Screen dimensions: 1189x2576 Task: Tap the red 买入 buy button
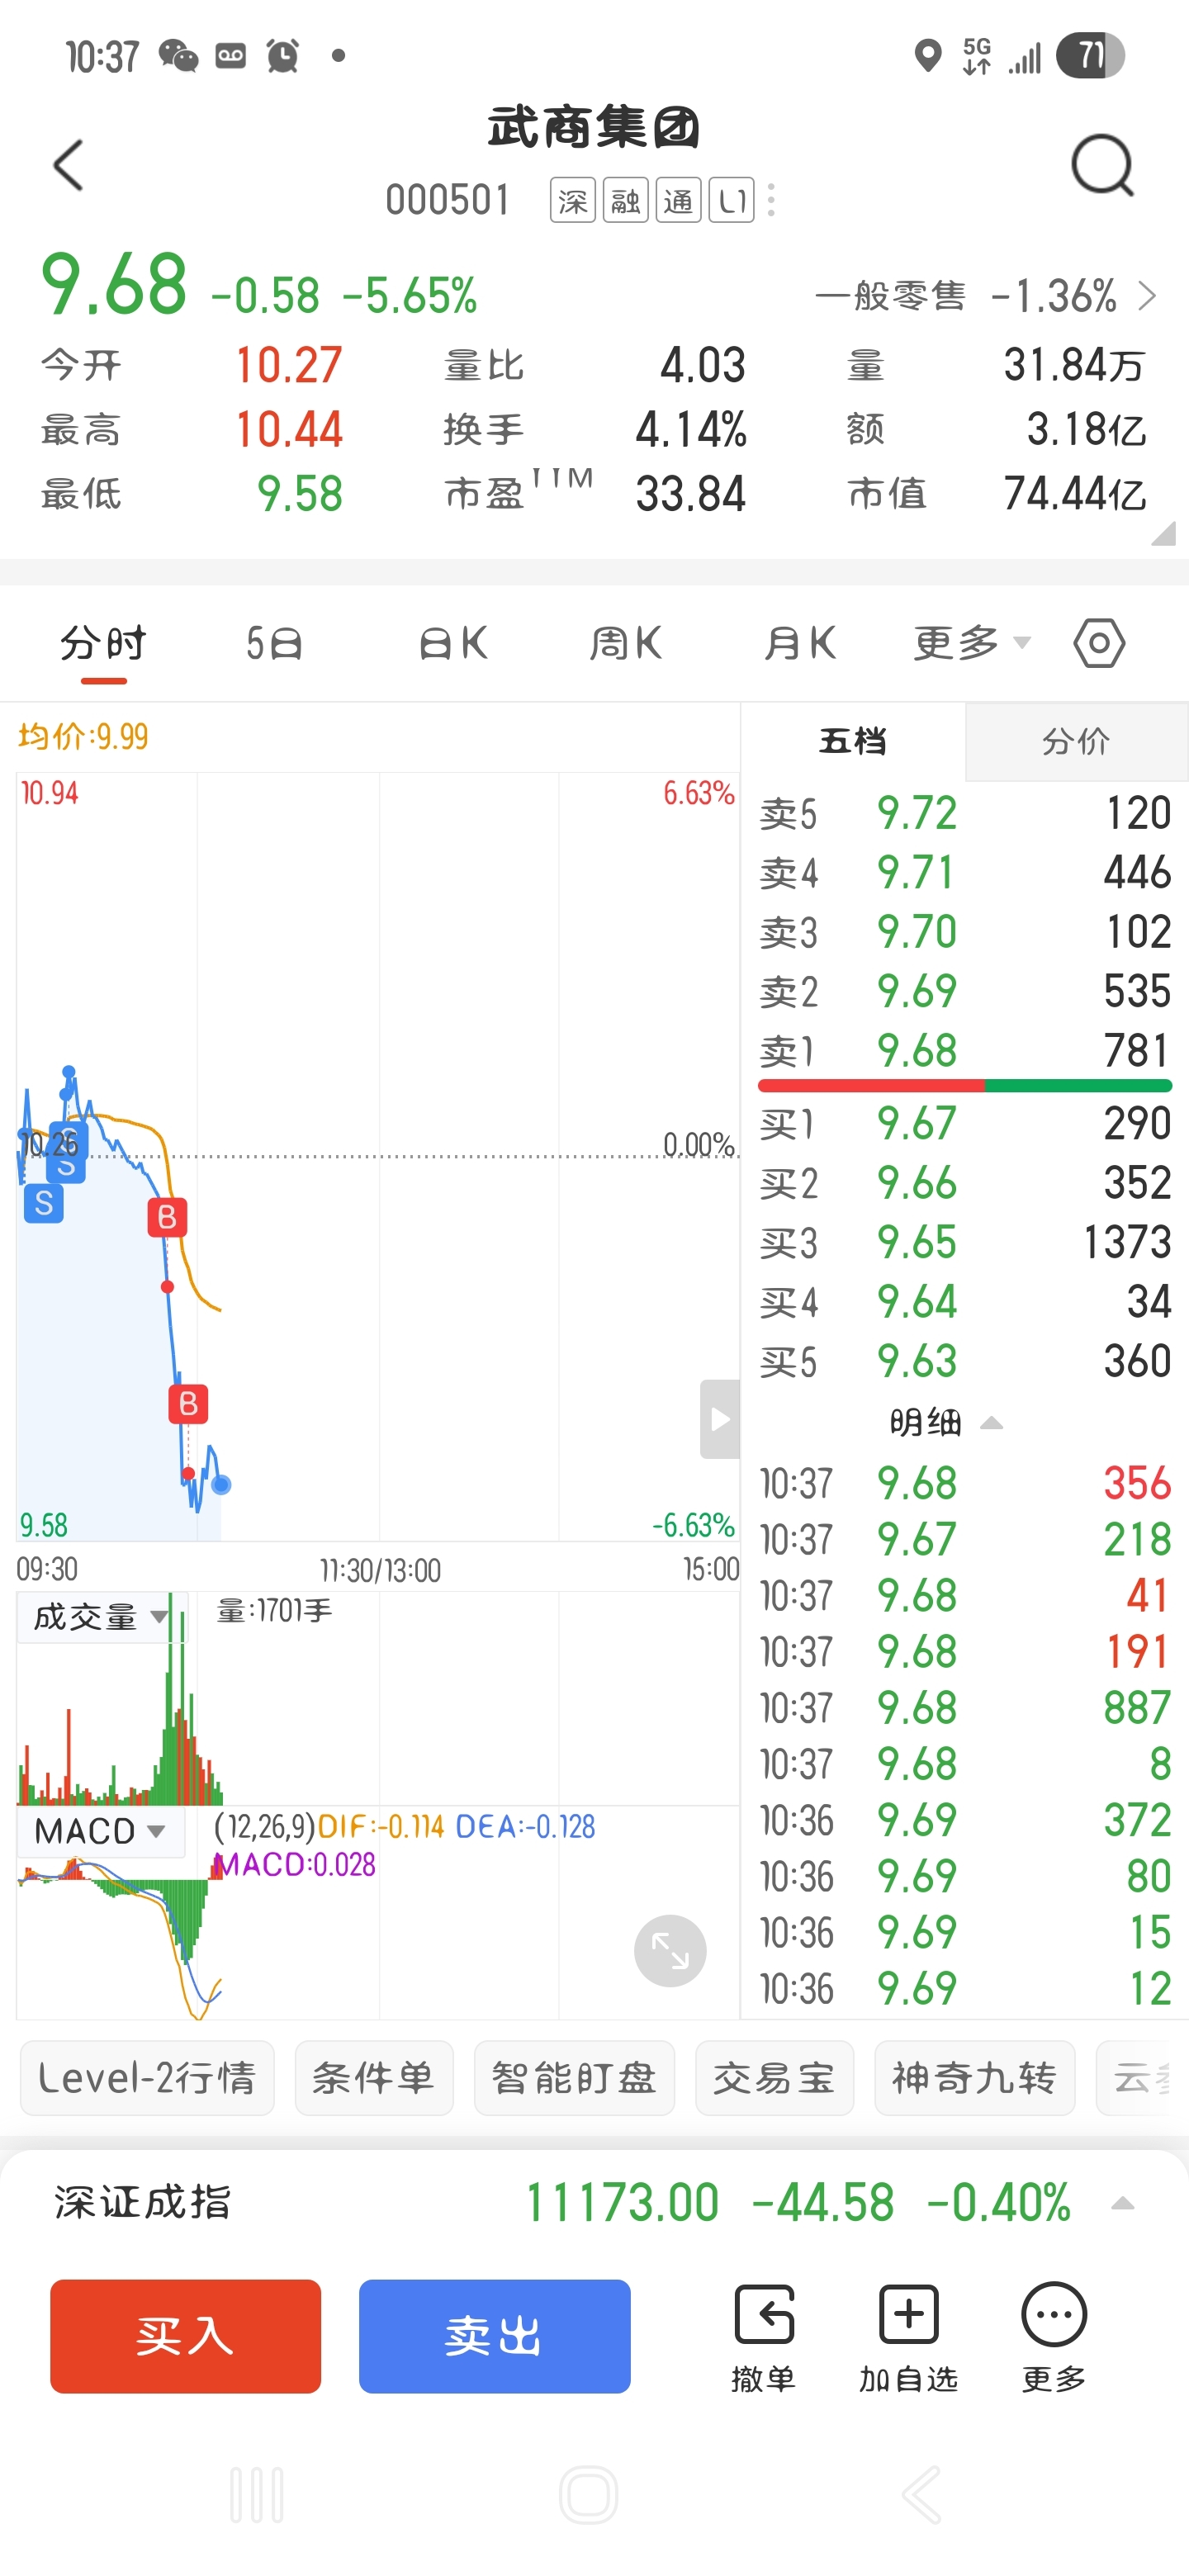pyautogui.click(x=186, y=2336)
